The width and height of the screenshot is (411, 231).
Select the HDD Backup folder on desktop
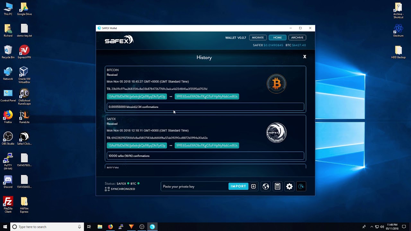point(398,52)
